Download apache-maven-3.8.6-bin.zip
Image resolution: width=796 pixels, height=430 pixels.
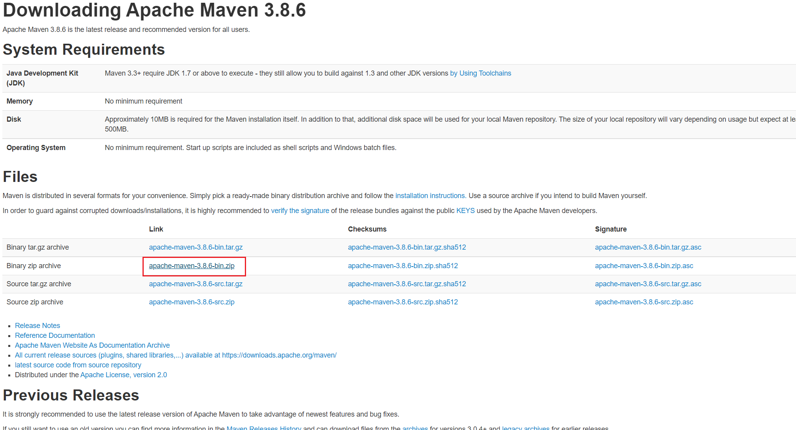coord(192,266)
